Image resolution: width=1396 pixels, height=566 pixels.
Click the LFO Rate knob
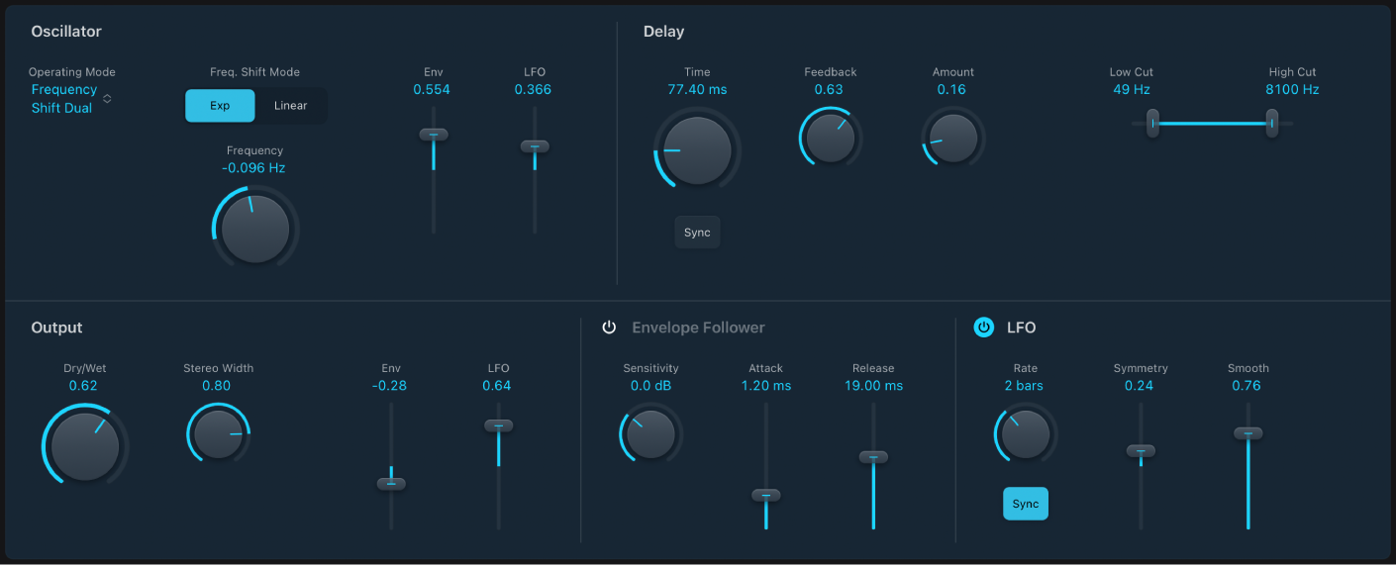click(1025, 433)
